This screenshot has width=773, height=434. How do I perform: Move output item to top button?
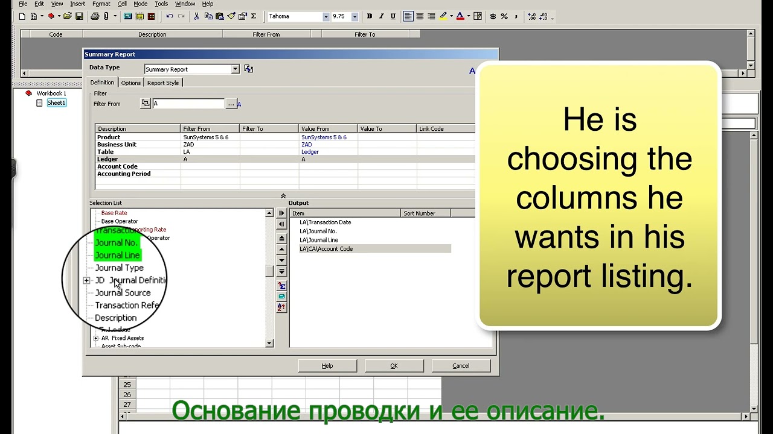click(281, 239)
